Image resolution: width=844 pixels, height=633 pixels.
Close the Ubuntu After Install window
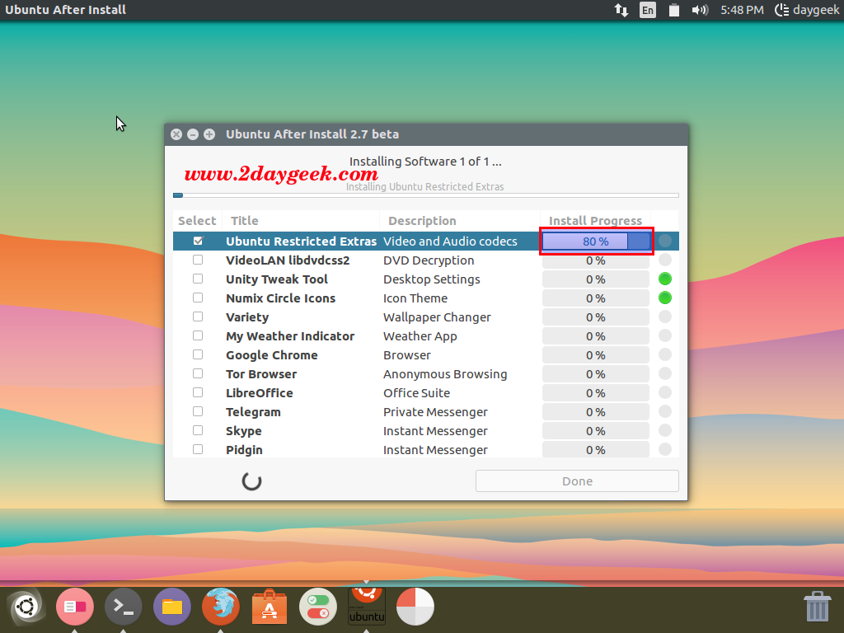coord(176,134)
